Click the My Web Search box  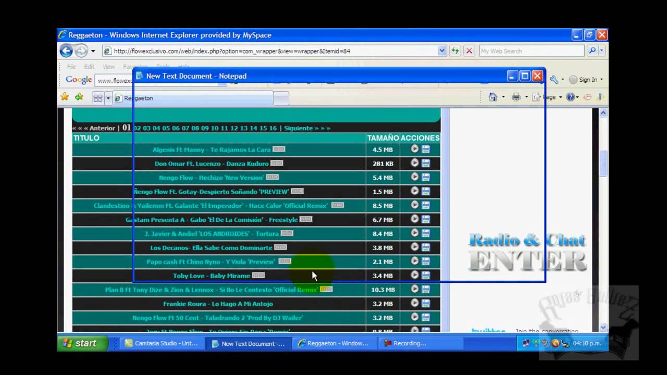(532, 51)
